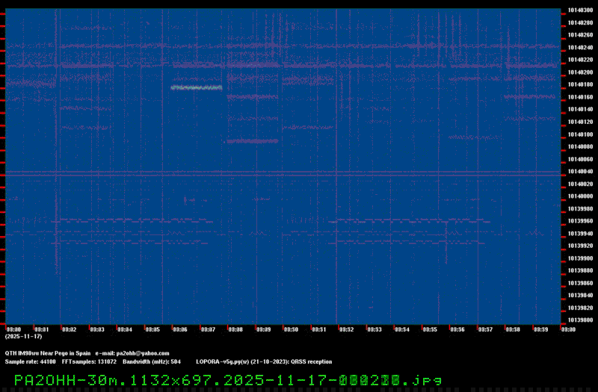Click the 08:00 time axis label
Image resolution: width=598 pixels, height=392 pixels.
click(x=13, y=329)
